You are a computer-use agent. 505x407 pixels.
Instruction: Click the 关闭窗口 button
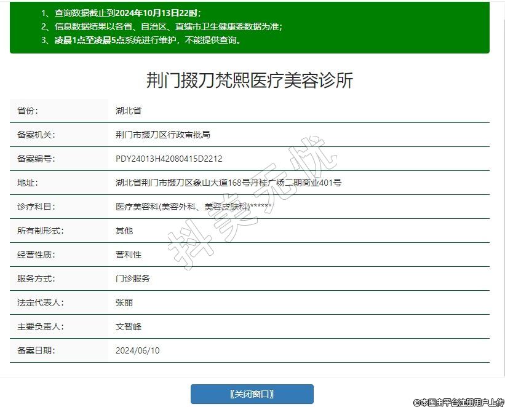(x=252, y=394)
